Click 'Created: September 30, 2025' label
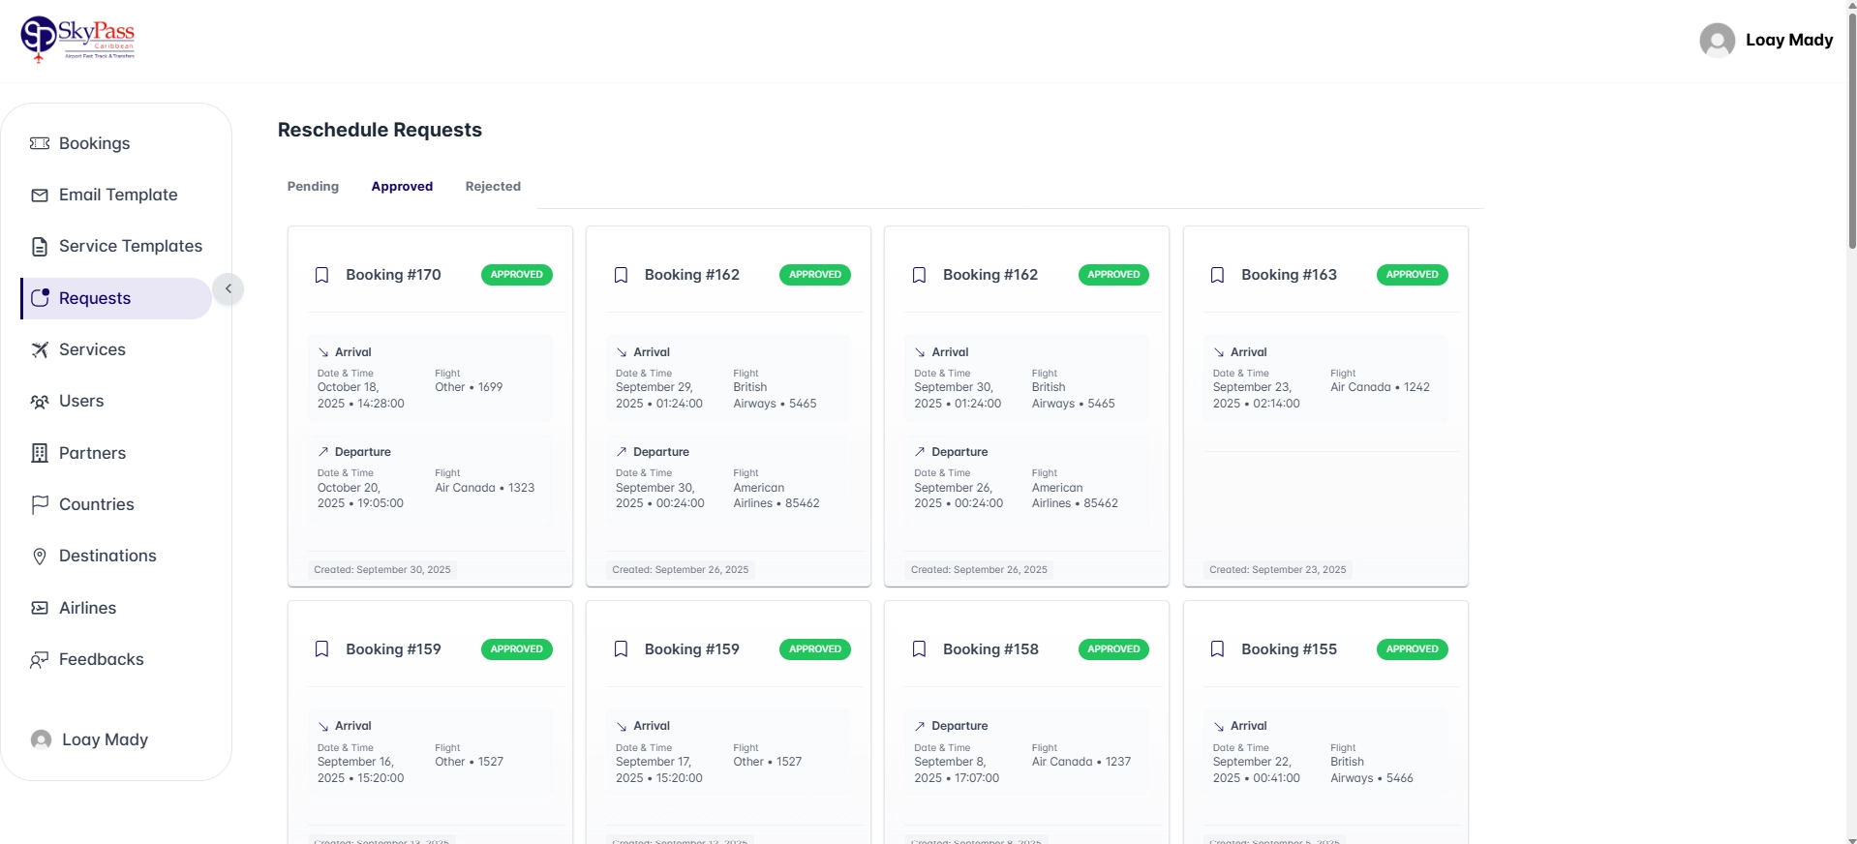This screenshot has width=1857, height=844. (382, 570)
